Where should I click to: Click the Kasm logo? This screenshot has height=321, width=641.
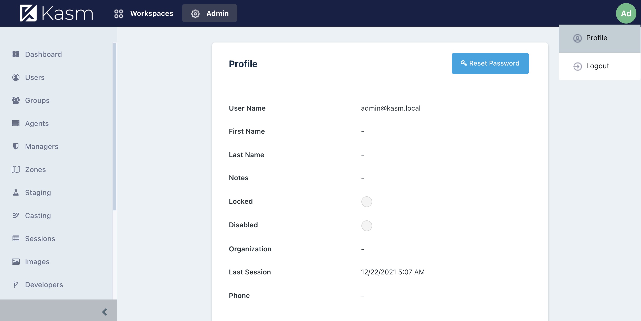pyautogui.click(x=56, y=13)
